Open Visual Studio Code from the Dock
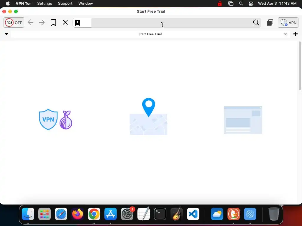 193,214
